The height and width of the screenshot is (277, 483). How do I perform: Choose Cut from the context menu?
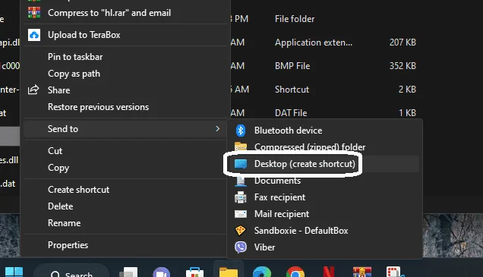coord(125,151)
